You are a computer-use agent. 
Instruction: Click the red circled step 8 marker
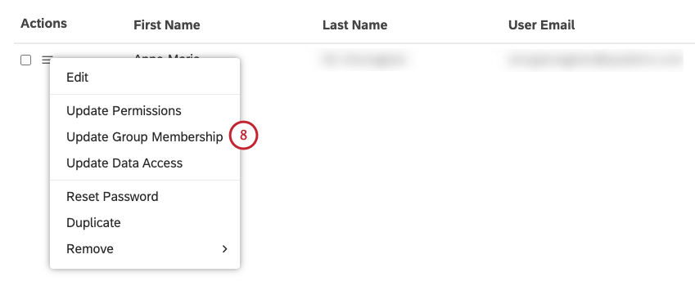tap(243, 136)
